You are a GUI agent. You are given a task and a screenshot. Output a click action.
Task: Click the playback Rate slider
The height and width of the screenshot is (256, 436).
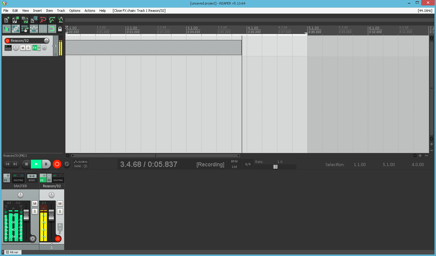(x=275, y=167)
